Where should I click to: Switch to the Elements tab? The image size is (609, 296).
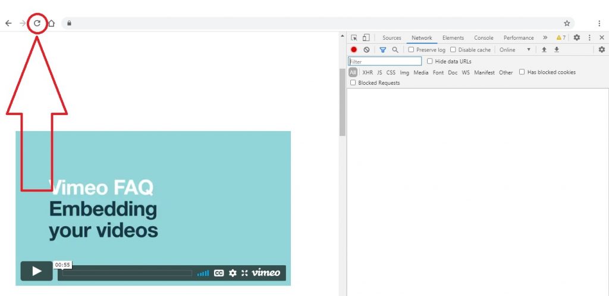tap(453, 37)
